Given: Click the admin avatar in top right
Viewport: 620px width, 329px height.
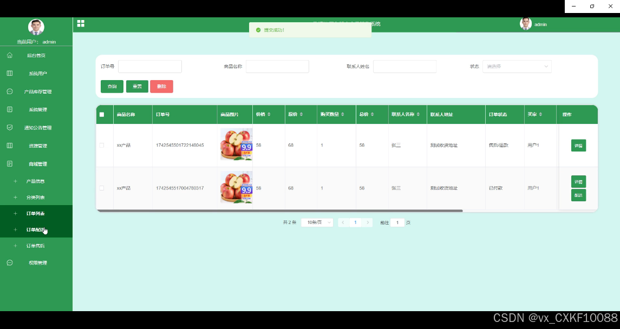Looking at the screenshot, I should click(525, 24).
